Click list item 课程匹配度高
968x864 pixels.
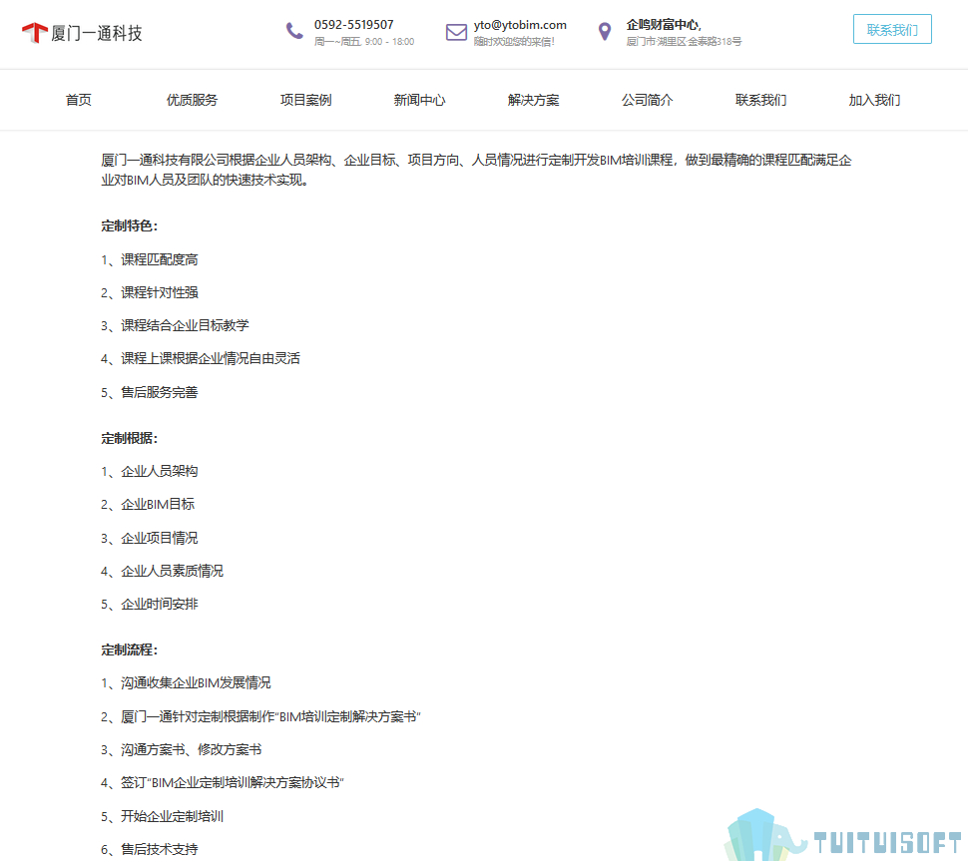pyautogui.click(x=150, y=259)
